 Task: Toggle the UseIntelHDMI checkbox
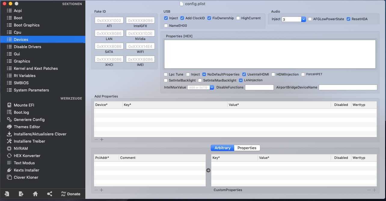[x=244, y=74]
